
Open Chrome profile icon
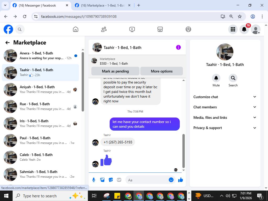(x=253, y=16)
